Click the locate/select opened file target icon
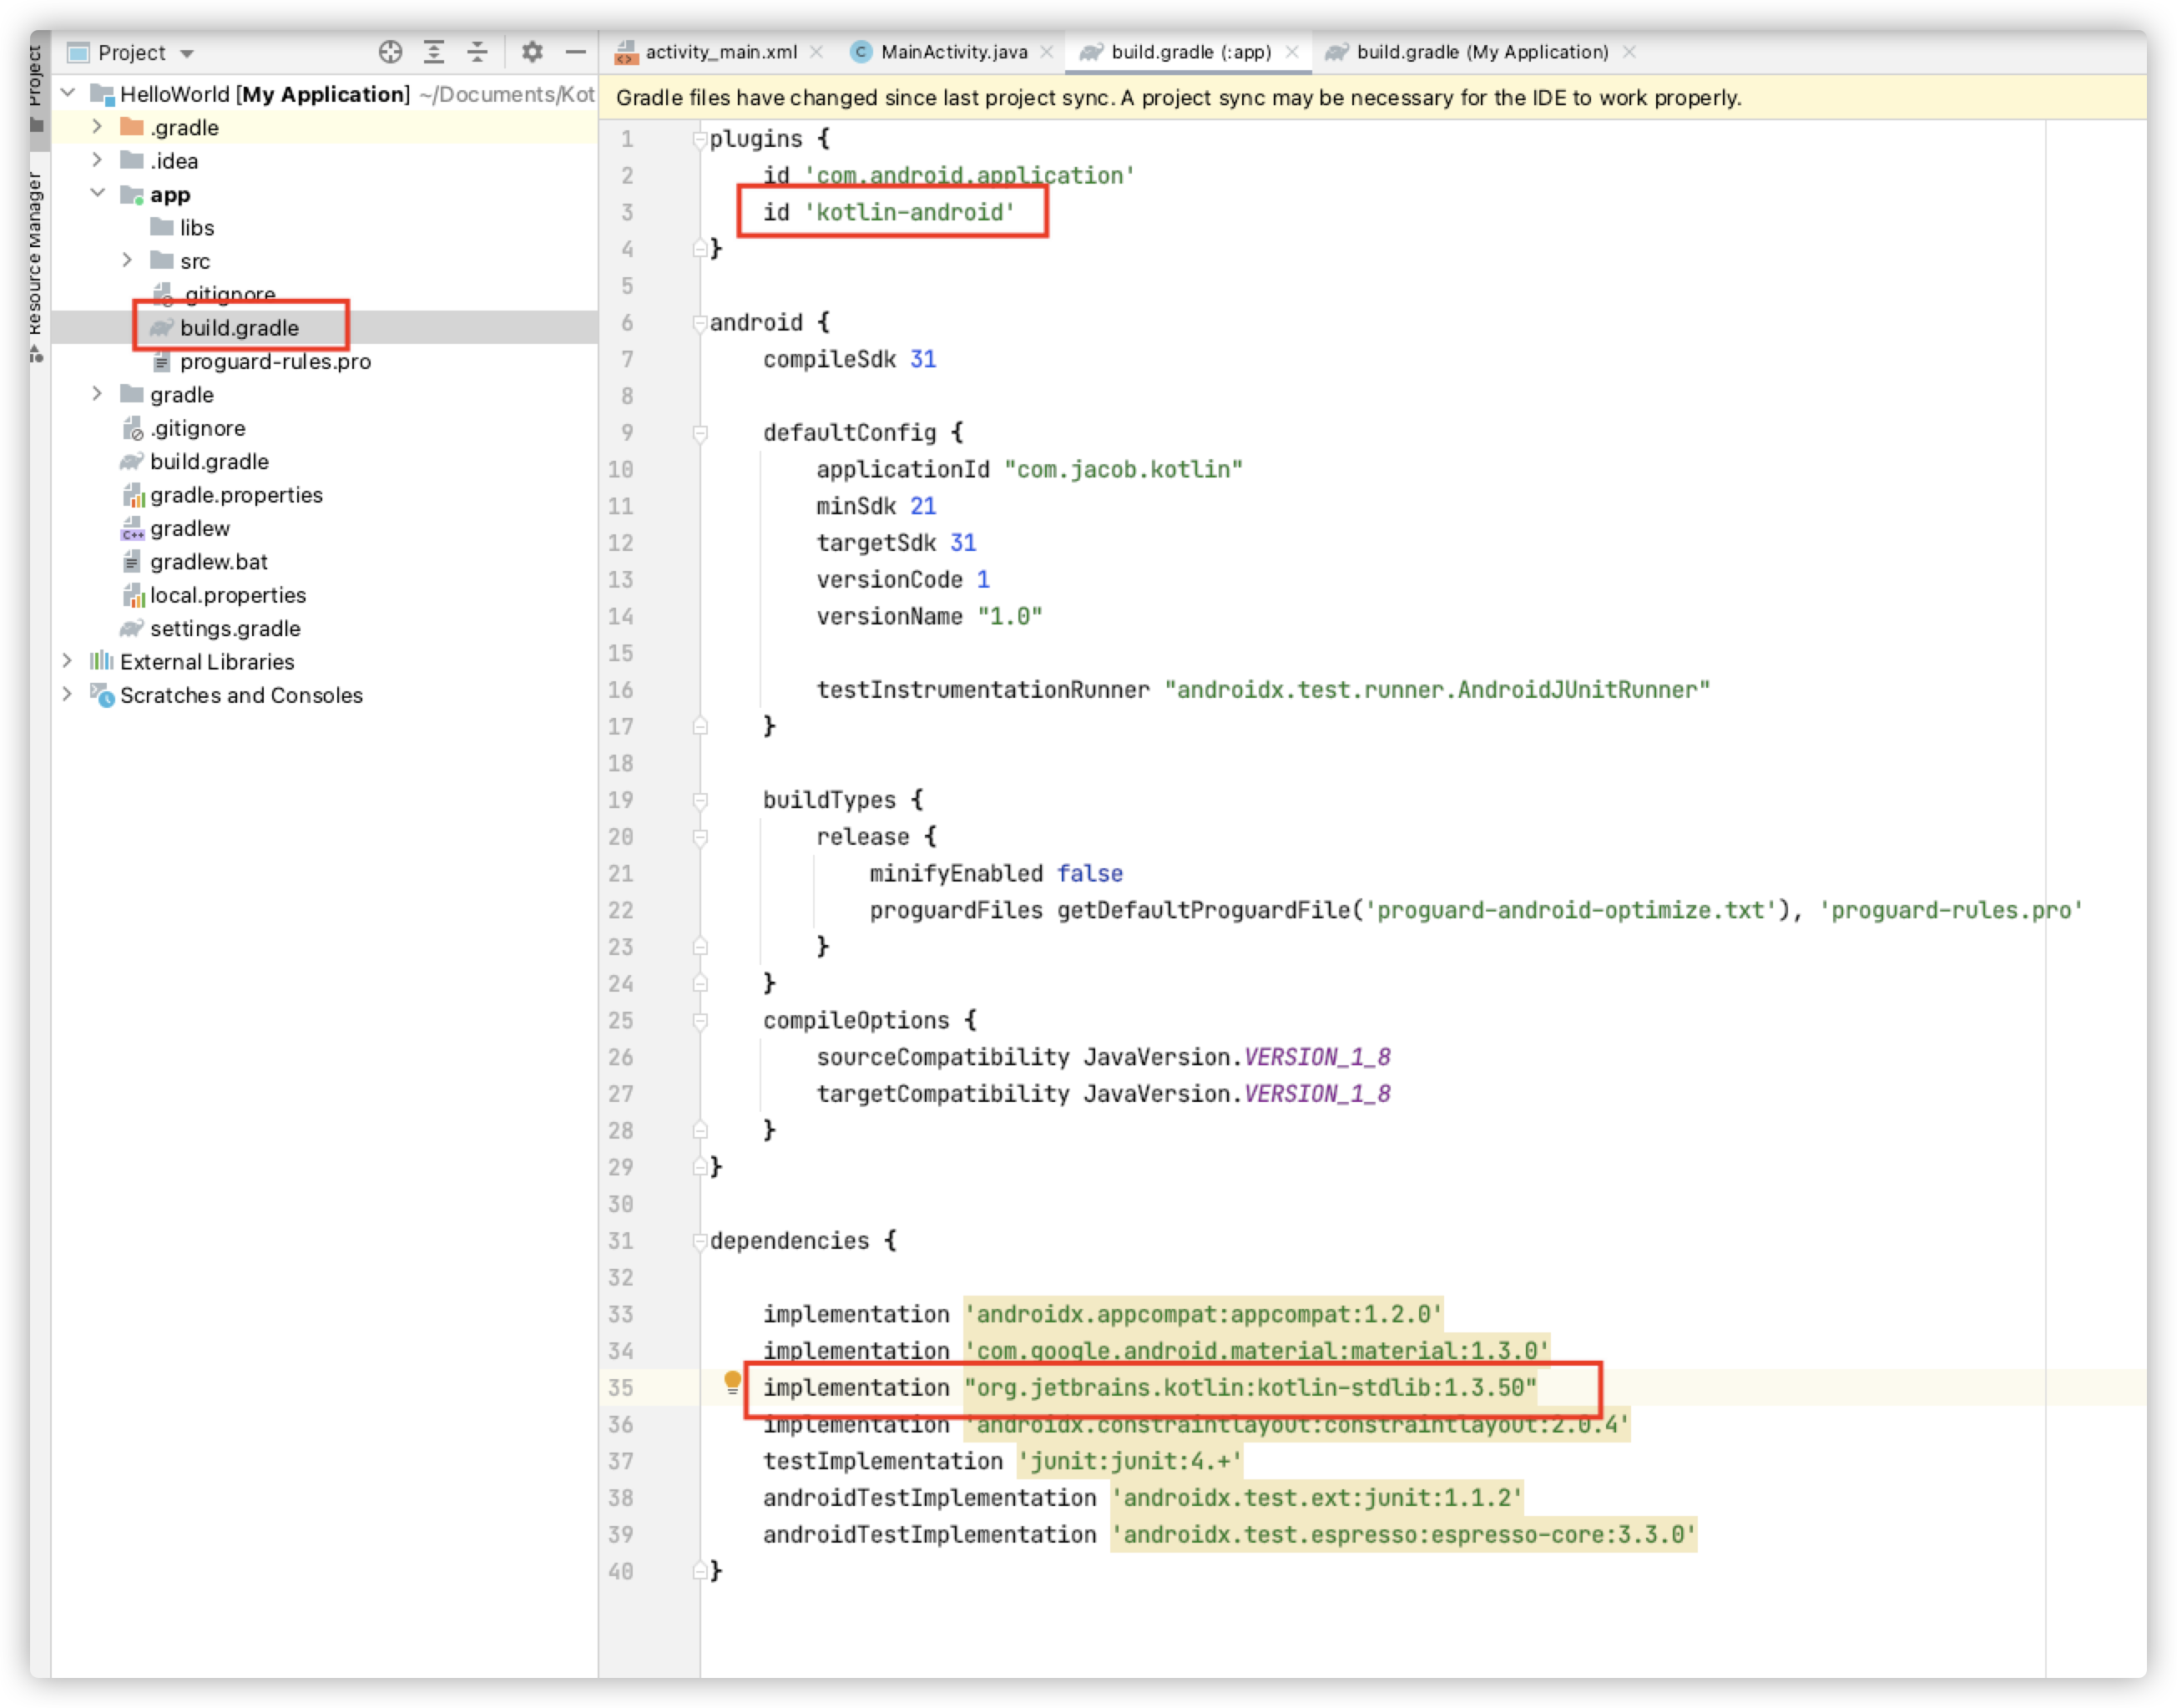The height and width of the screenshot is (1708, 2177). pyautogui.click(x=390, y=52)
